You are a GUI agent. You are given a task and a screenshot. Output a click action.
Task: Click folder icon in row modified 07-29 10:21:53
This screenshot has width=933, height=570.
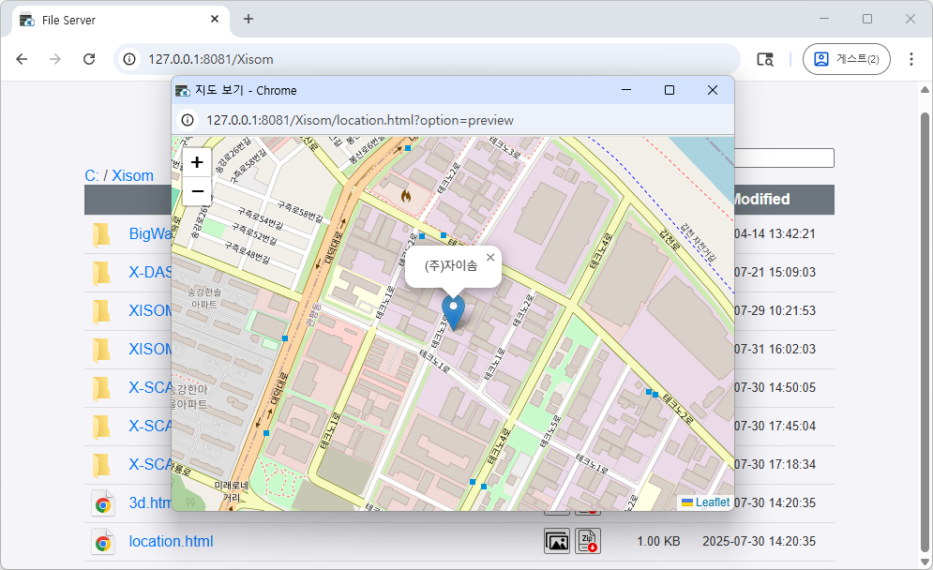(x=102, y=311)
